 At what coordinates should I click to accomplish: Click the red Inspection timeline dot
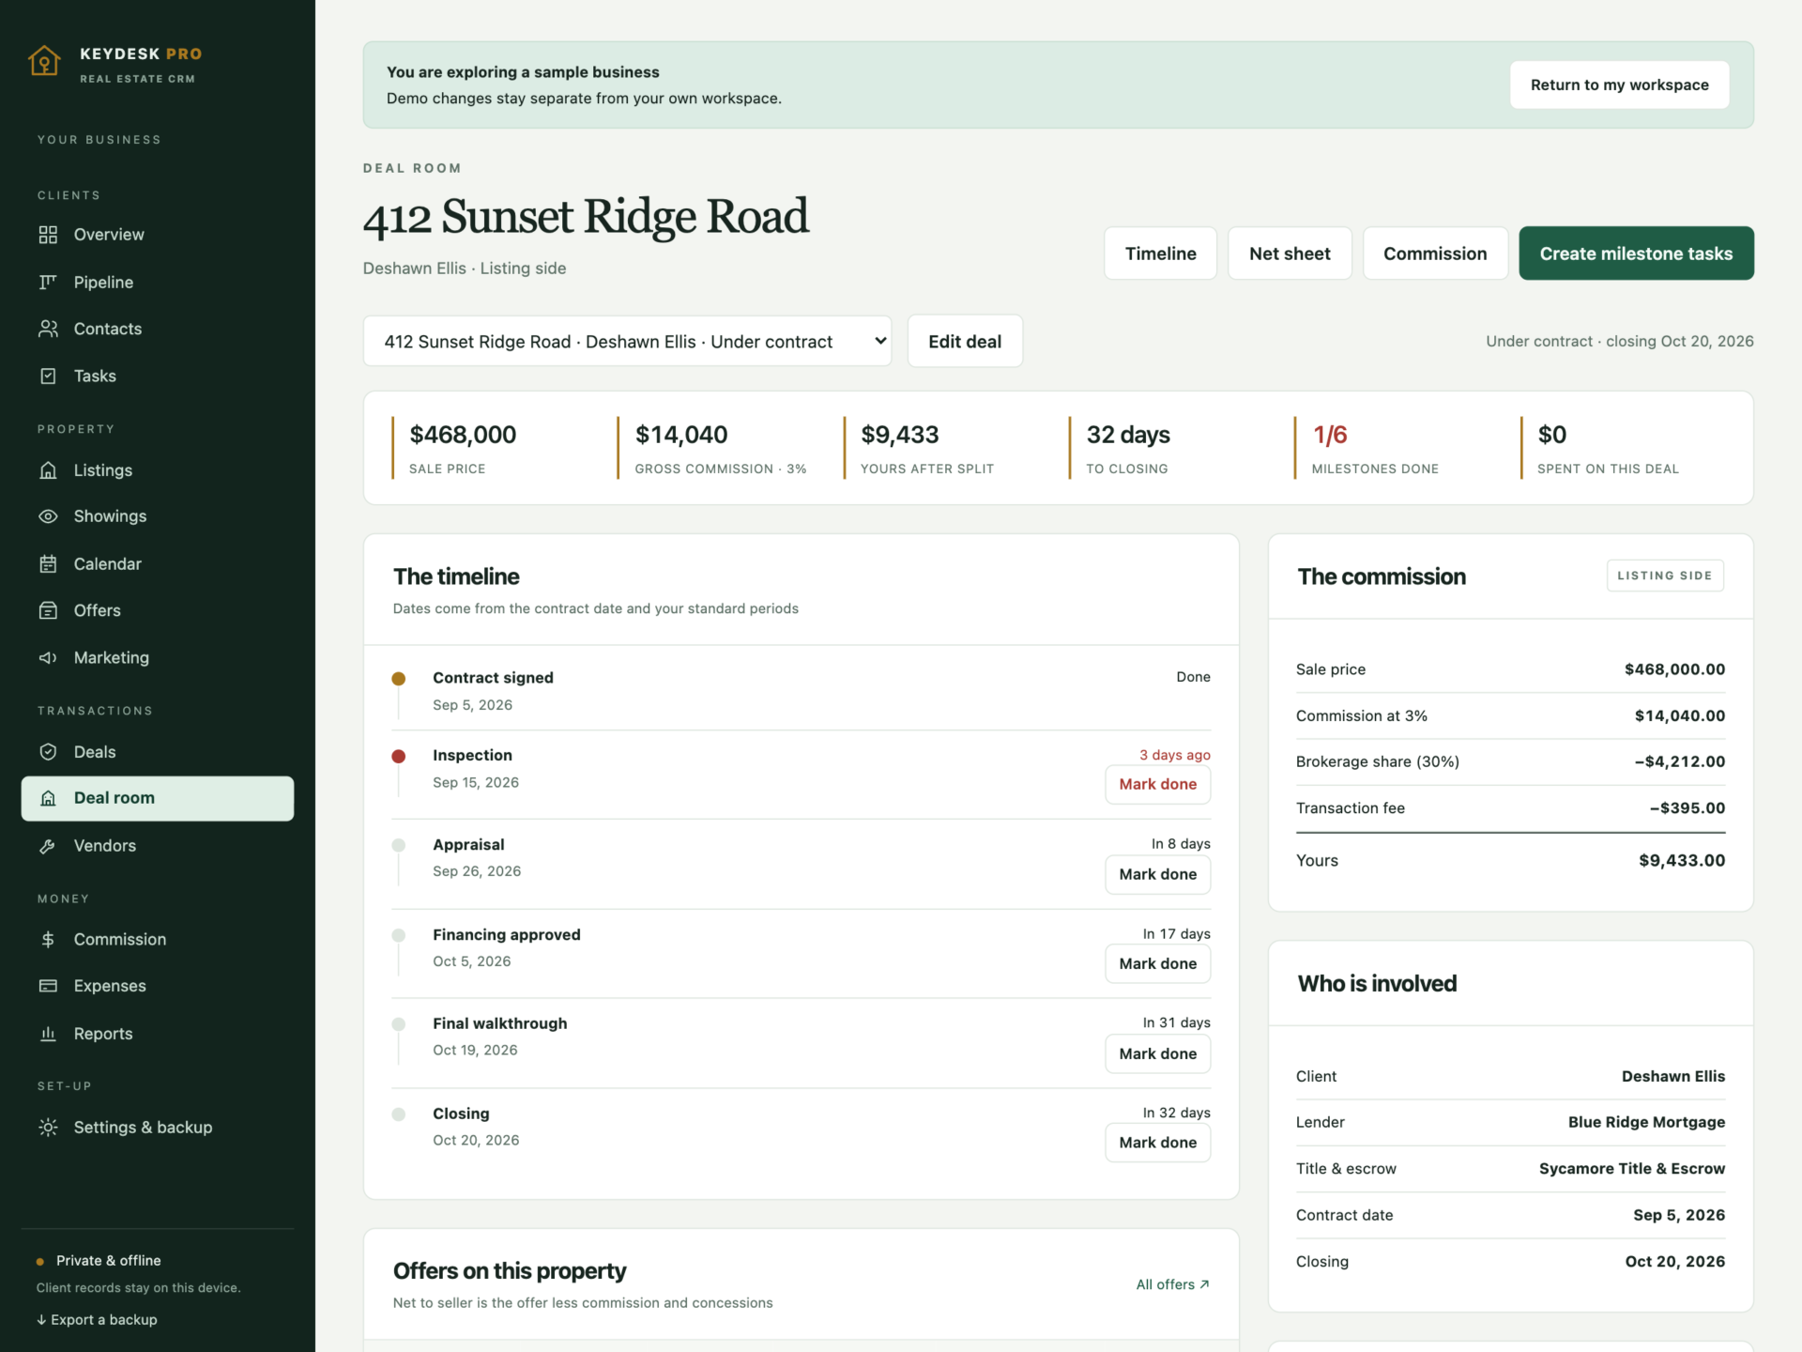click(399, 756)
